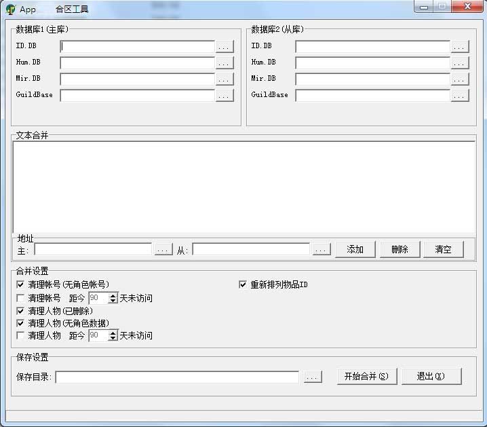Focus the 主 address input field
The image size is (487, 427).
pos(93,249)
